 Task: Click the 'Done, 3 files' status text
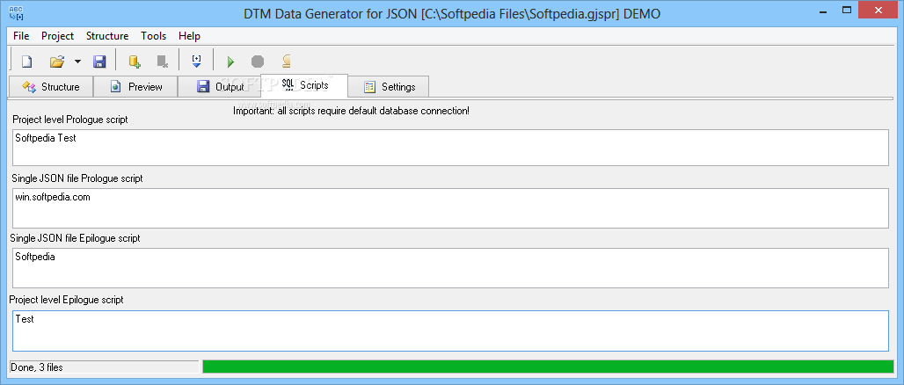coord(37,367)
